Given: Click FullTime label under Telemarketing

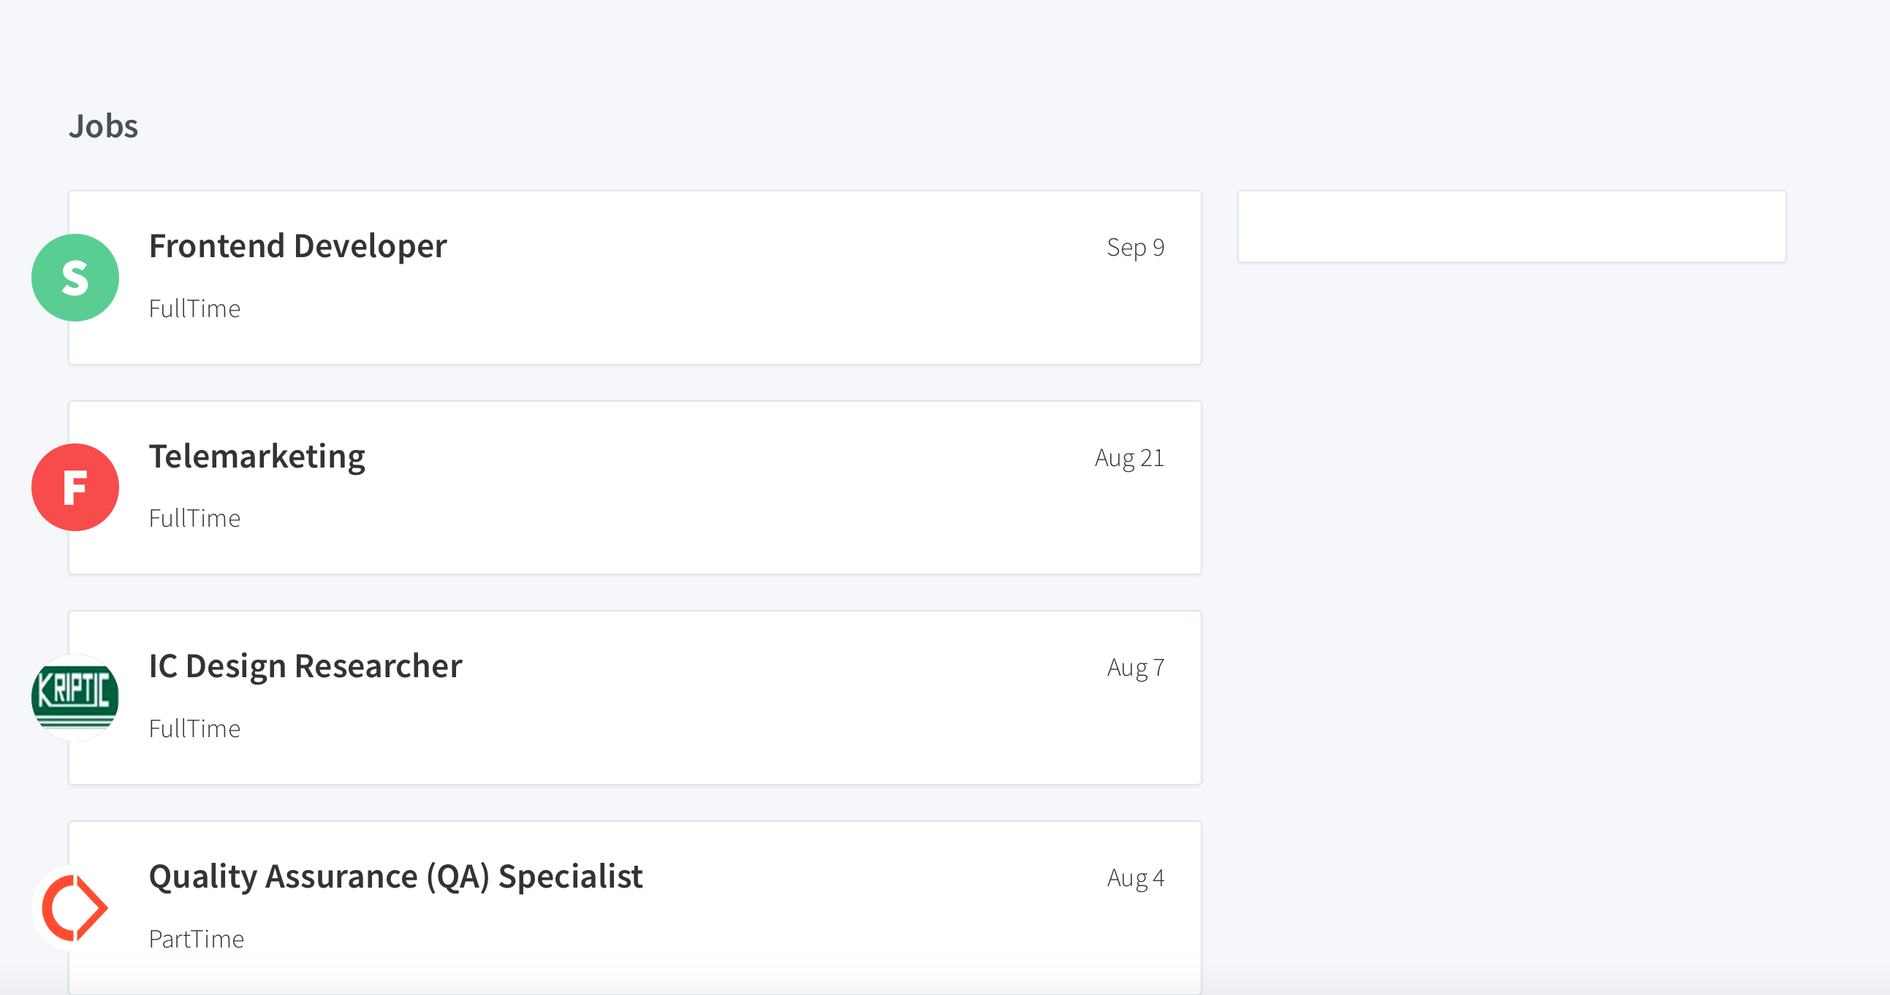Looking at the screenshot, I should click(x=194, y=519).
